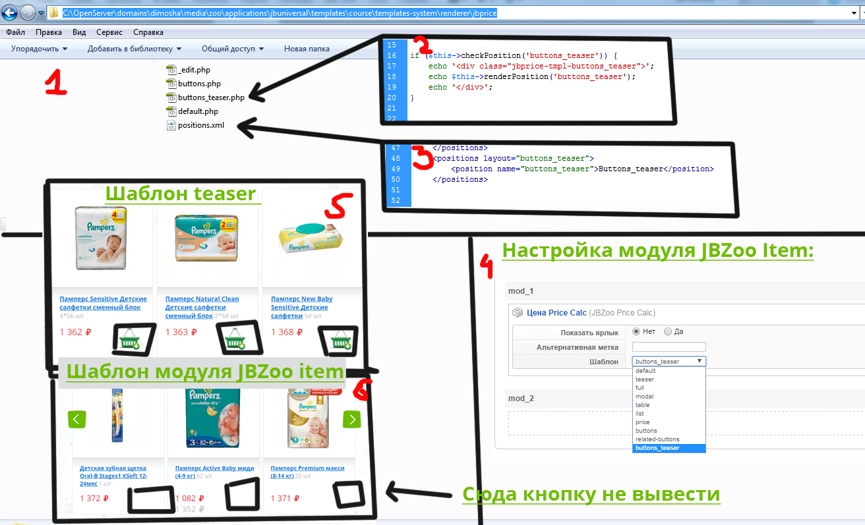Image resolution: width=865 pixels, height=525 pixels.
Task: Select the buttons_teaser.php file icon
Action: tap(171, 97)
